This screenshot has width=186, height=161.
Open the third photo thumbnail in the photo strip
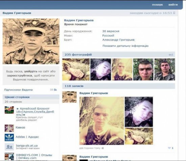[x=122, y=69]
